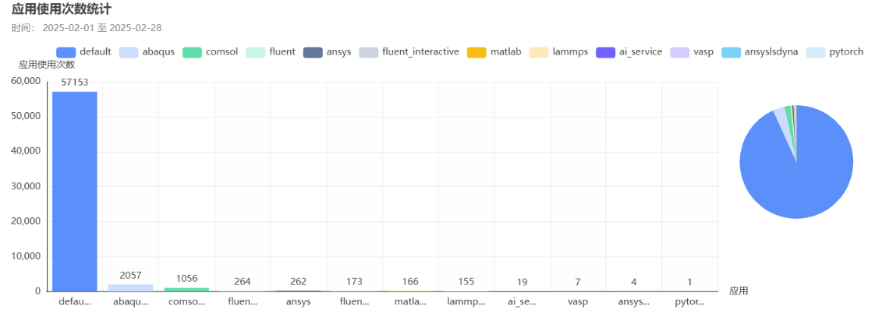
Task: Click the pytorch legend marker
Action: (x=816, y=52)
